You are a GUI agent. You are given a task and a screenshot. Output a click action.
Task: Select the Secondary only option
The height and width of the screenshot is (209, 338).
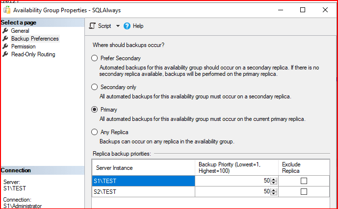tap(95, 87)
